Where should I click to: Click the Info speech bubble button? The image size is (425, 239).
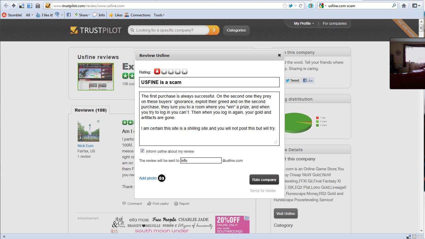(x=99, y=15)
